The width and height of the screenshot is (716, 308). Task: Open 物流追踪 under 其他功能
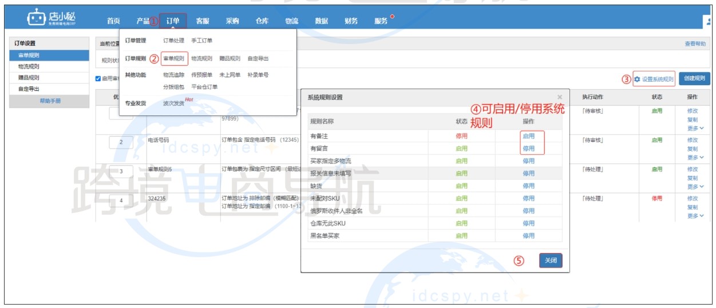point(173,75)
